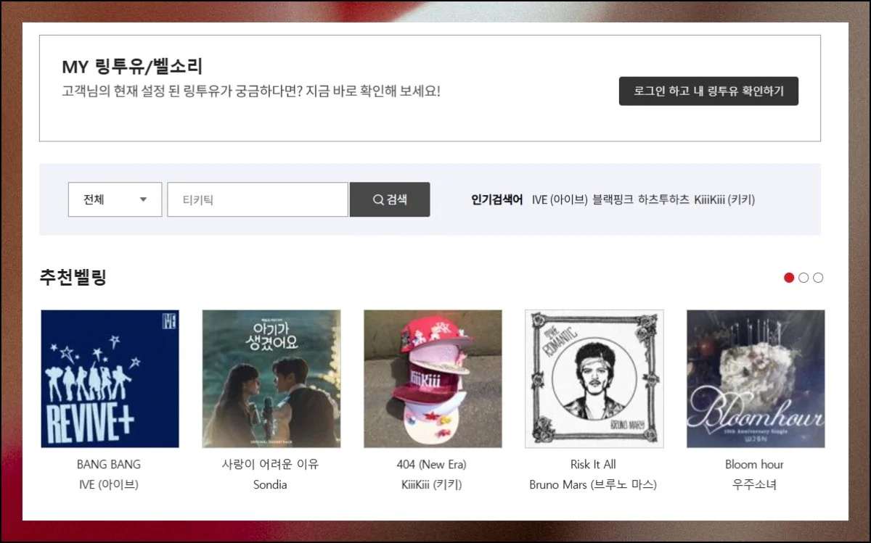The image size is (871, 543).
Task: Open the 아기가 생겼어요 OST album cover
Action: tap(271, 378)
